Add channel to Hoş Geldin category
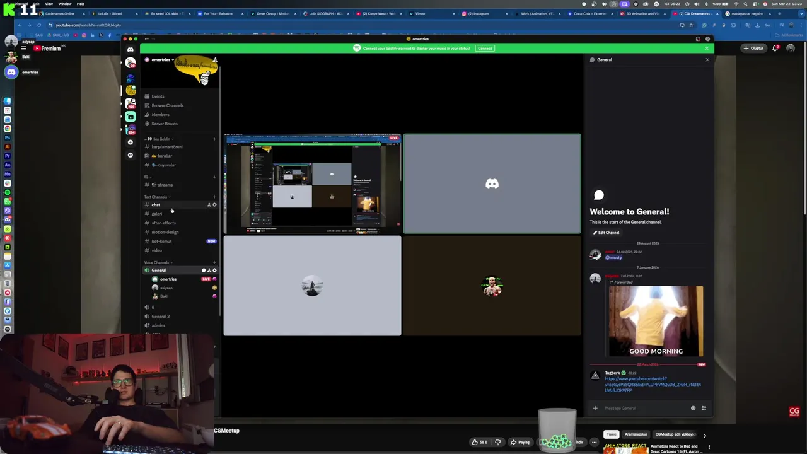 coord(214,139)
